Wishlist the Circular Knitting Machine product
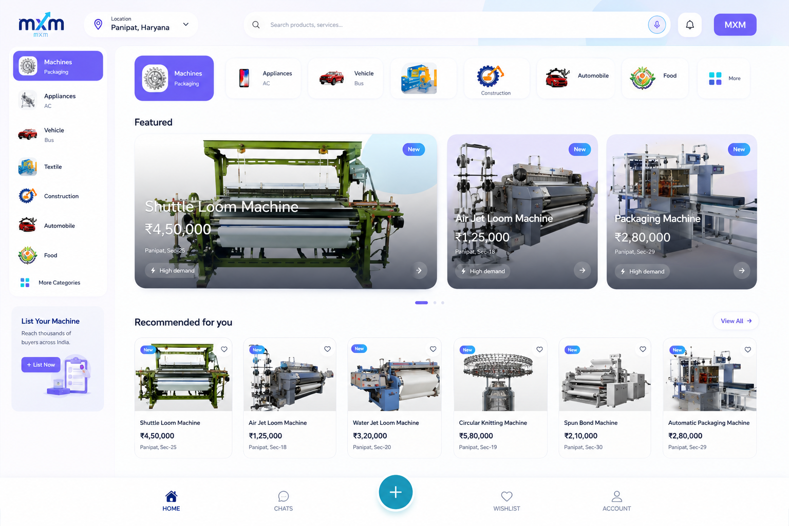The width and height of the screenshot is (789, 526). (x=539, y=349)
